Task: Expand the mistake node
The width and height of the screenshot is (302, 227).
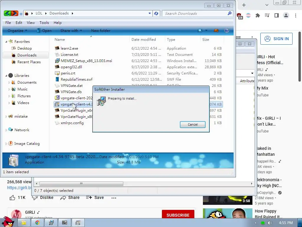Action: click(x=6, y=116)
